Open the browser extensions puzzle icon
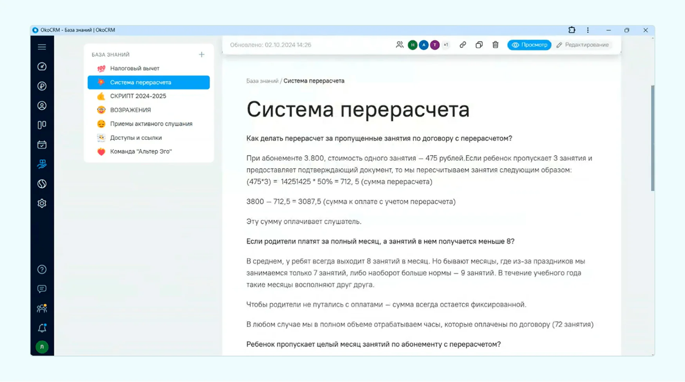Screen dimensions: 685x382 (572, 30)
